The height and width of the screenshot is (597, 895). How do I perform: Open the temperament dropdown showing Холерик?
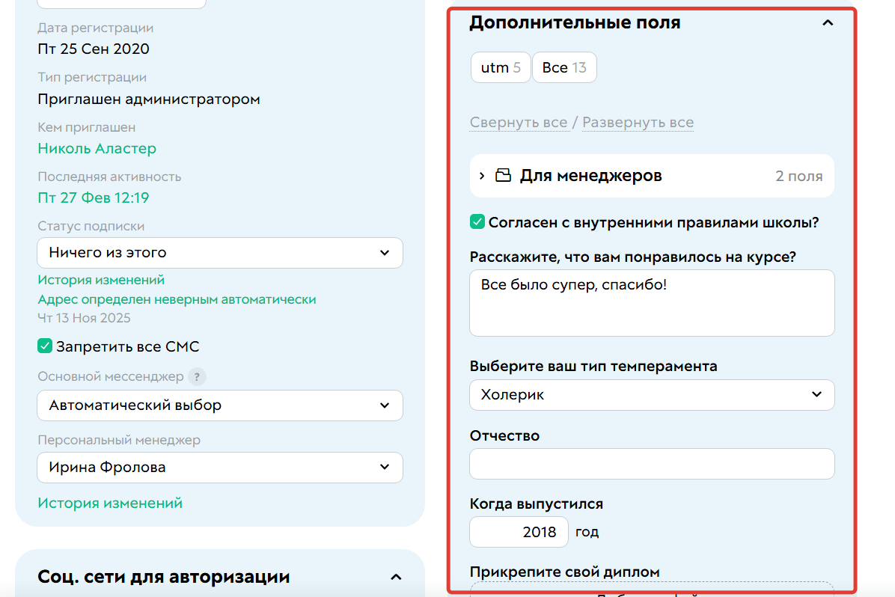pyautogui.click(x=652, y=395)
